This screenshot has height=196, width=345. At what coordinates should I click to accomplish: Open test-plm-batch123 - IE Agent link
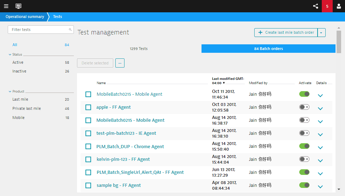point(126,133)
